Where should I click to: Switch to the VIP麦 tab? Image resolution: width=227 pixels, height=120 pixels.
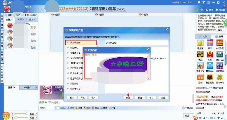point(28,87)
